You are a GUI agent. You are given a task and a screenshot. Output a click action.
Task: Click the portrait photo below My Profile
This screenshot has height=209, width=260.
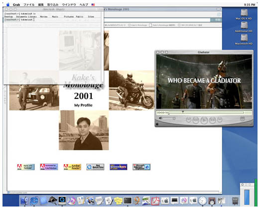84,130
